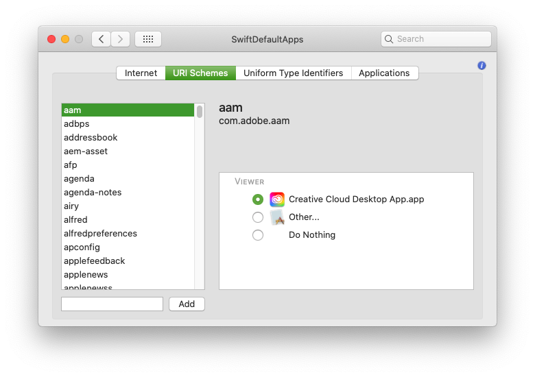Select the aem-asset scheme
The height and width of the screenshot is (377, 535).
pyautogui.click(x=128, y=151)
